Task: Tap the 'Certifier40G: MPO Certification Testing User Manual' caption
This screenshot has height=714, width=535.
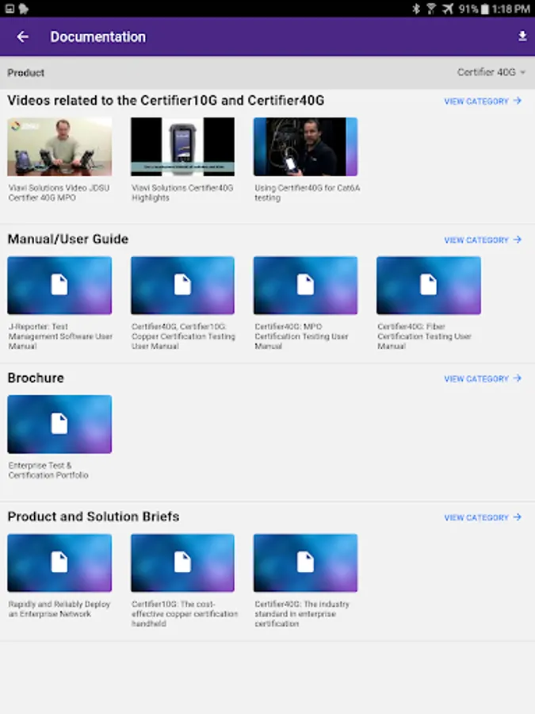Action: pos(301,336)
